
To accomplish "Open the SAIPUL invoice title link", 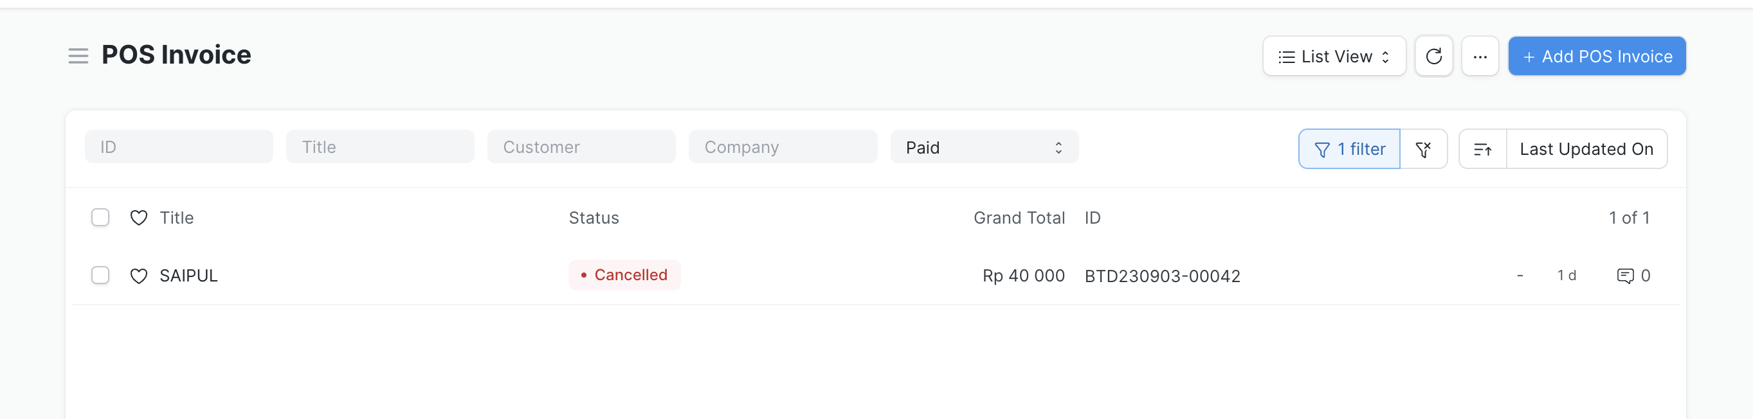I will pyautogui.click(x=188, y=276).
